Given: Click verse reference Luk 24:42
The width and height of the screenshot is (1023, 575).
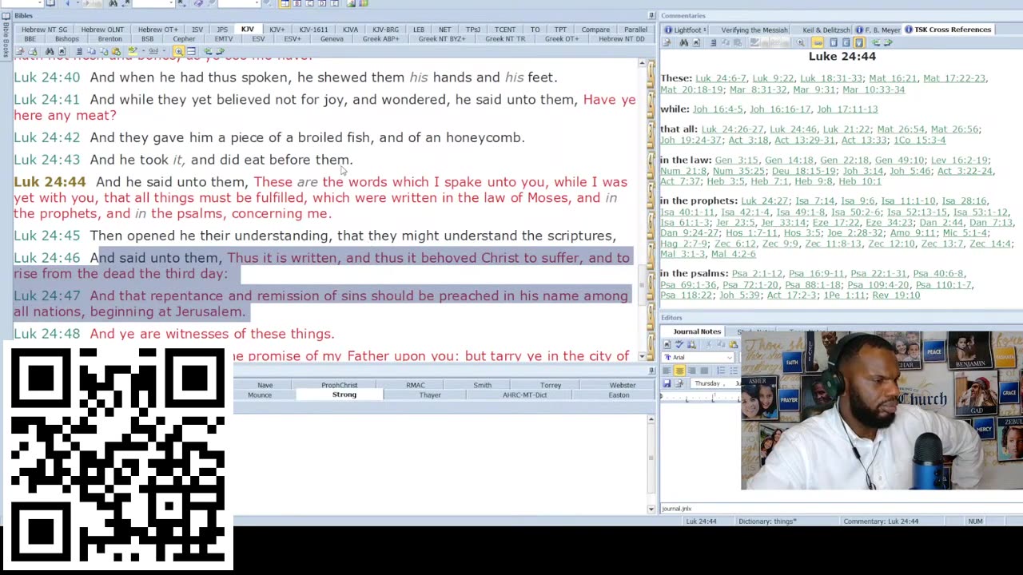Looking at the screenshot, I should [46, 137].
